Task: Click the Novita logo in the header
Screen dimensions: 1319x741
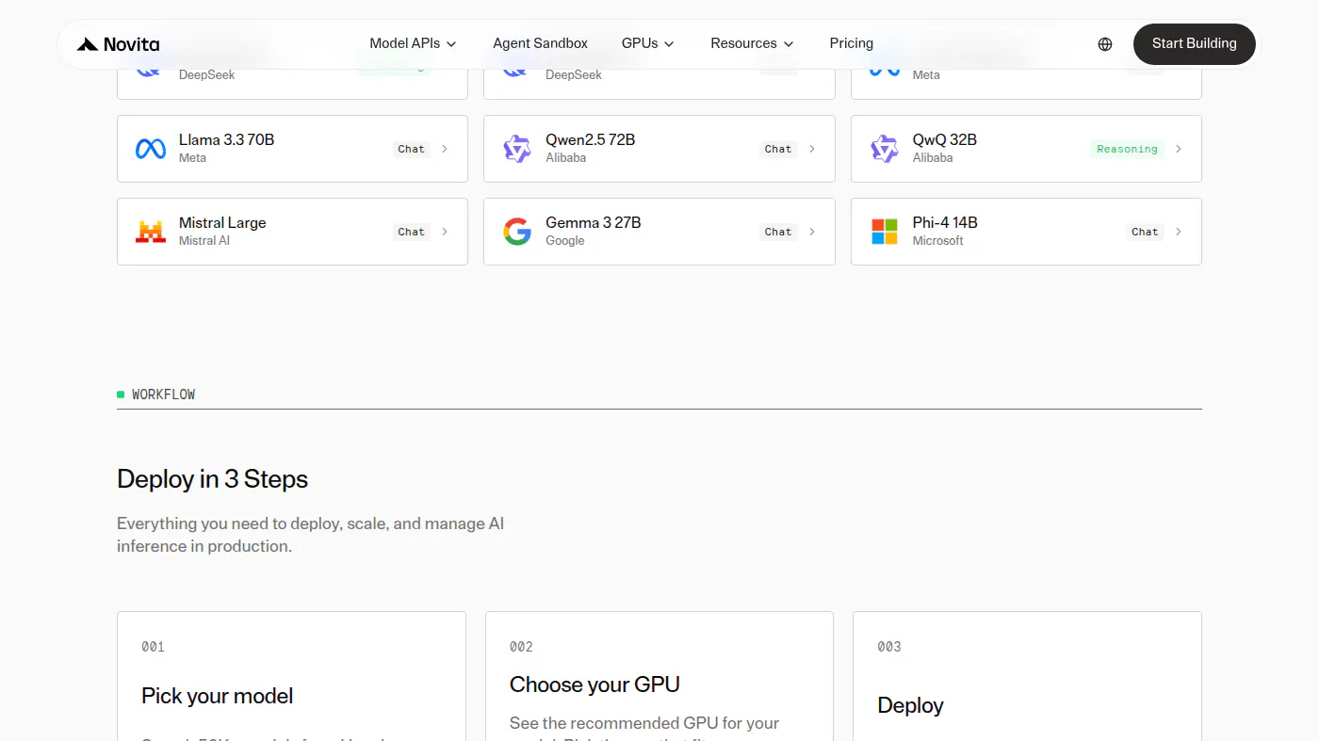Action: [118, 44]
